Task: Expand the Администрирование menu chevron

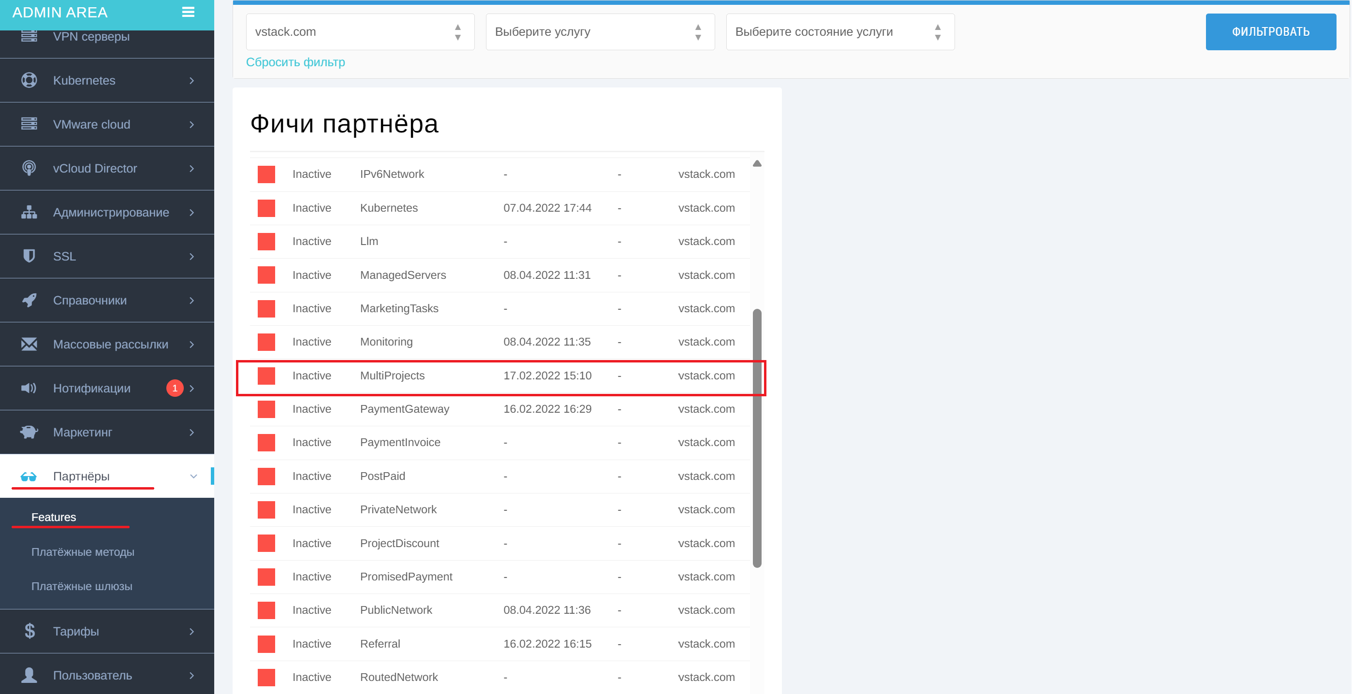Action: tap(191, 213)
